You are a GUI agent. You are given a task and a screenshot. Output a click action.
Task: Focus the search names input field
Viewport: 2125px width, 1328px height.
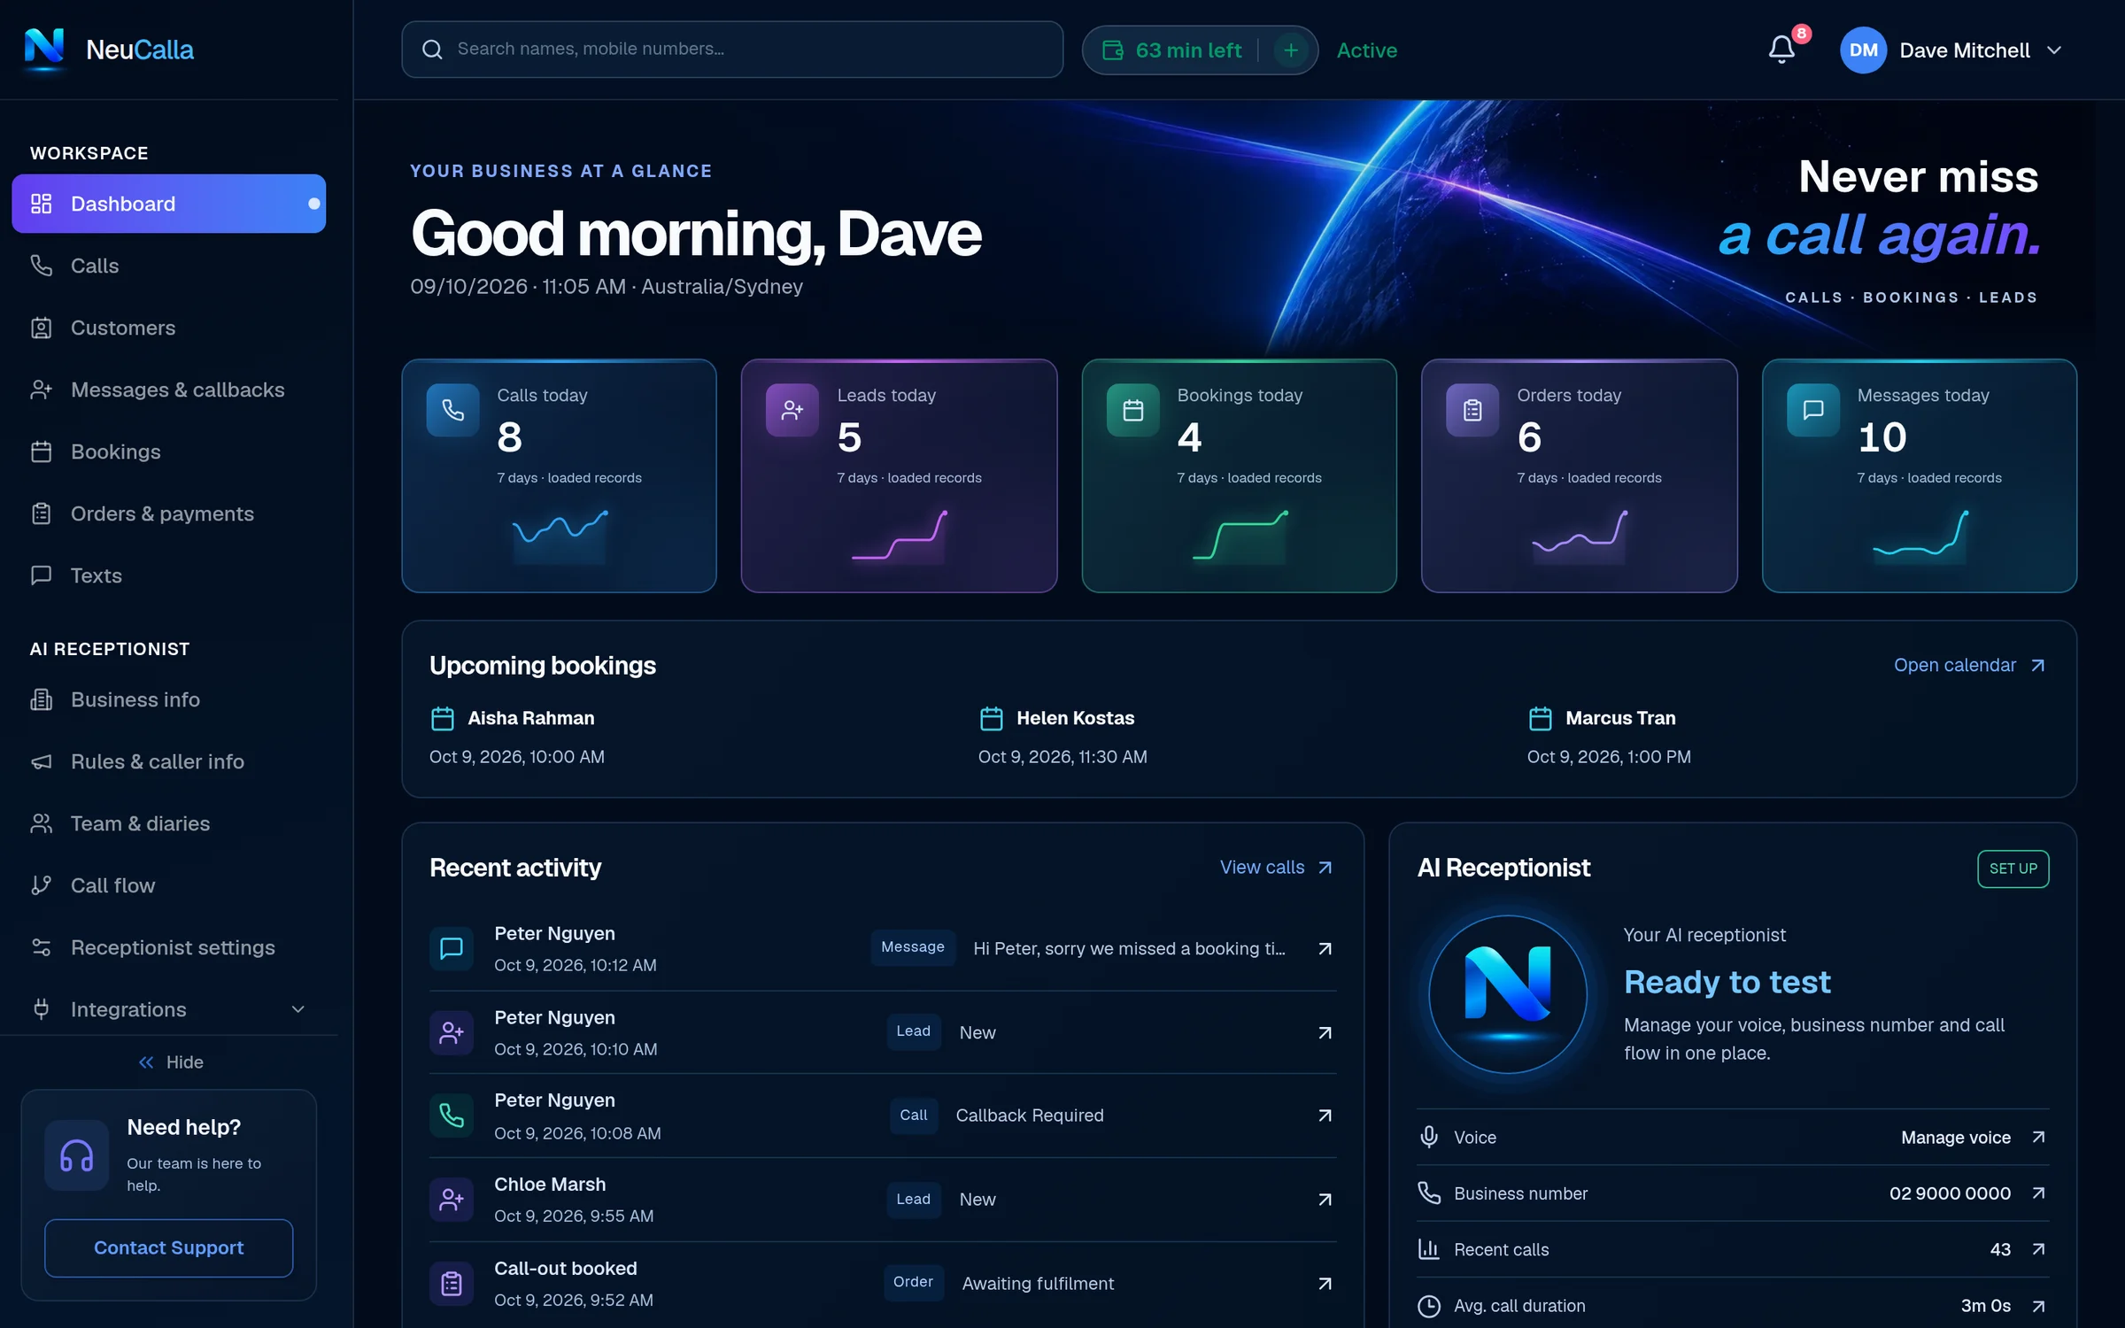click(x=732, y=50)
